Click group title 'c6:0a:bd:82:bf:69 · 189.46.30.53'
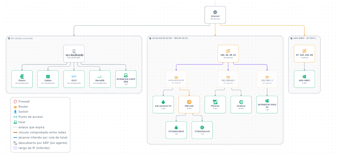 point(170,38)
